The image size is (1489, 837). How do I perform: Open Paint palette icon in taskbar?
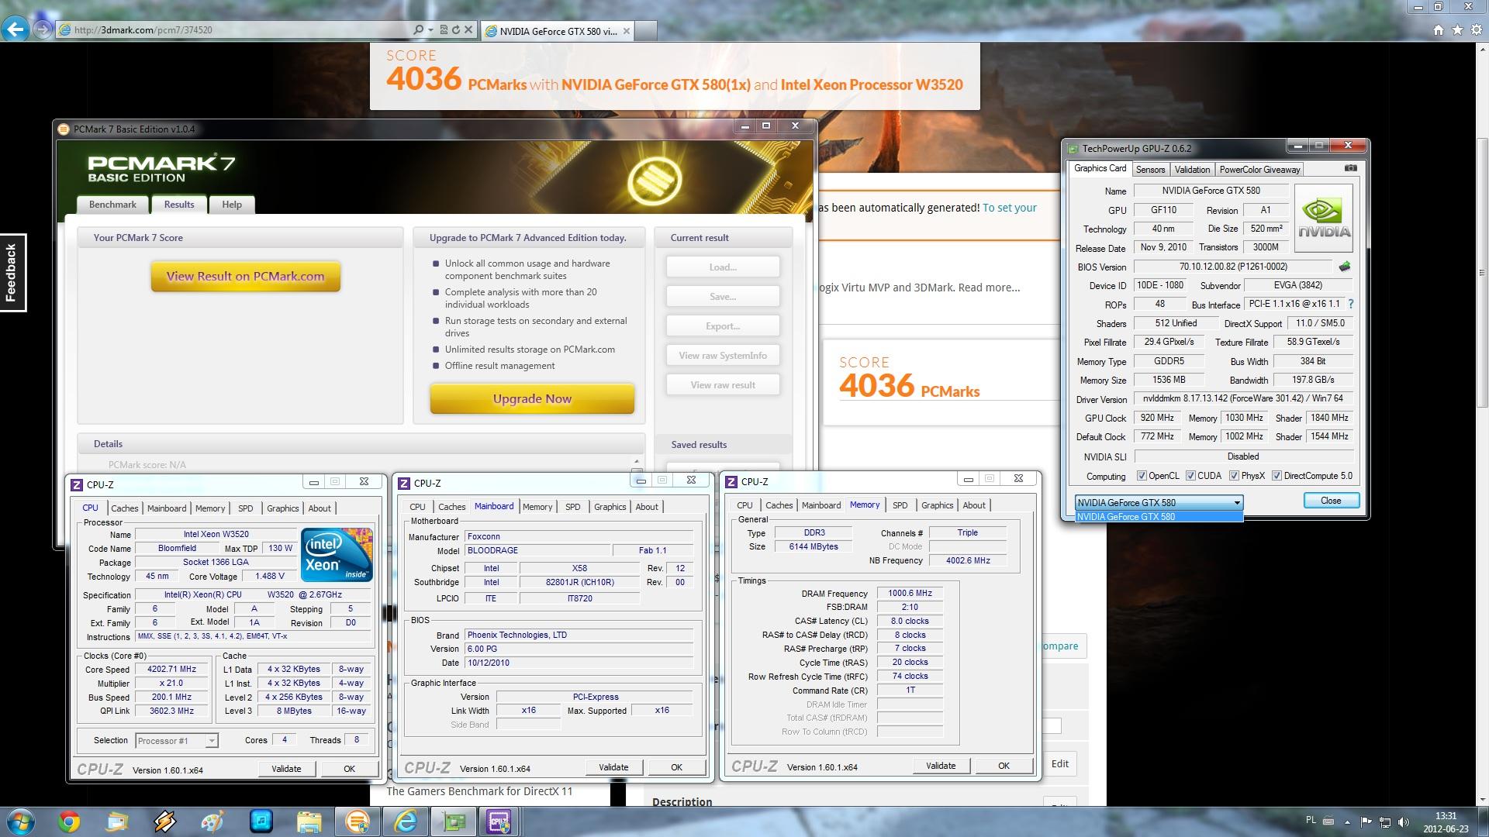pyautogui.click(x=212, y=821)
